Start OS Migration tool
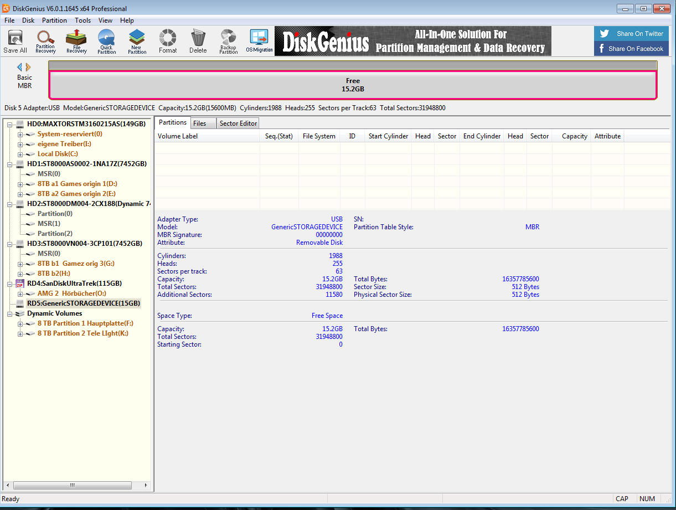This screenshot has height=510, width=676. tap(259, 42)
